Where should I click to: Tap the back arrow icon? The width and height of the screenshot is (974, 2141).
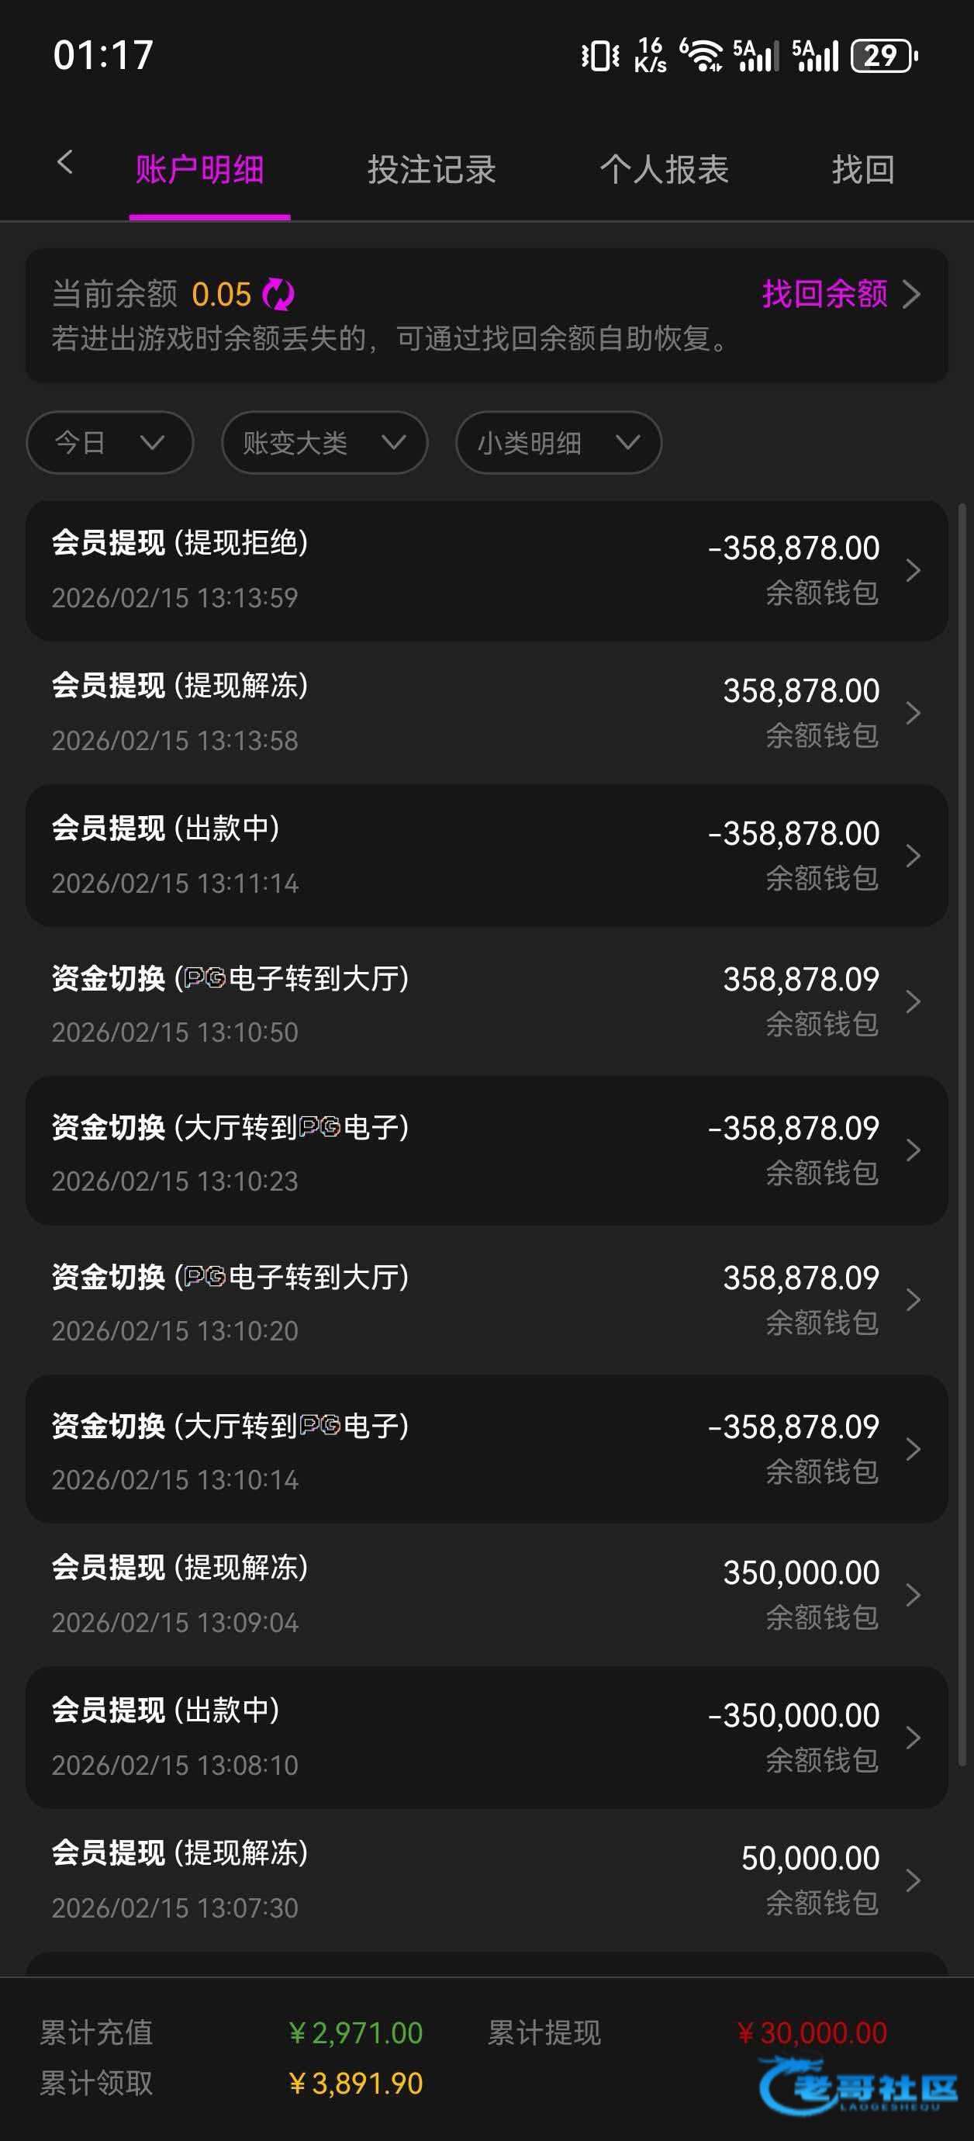(65, 163)
